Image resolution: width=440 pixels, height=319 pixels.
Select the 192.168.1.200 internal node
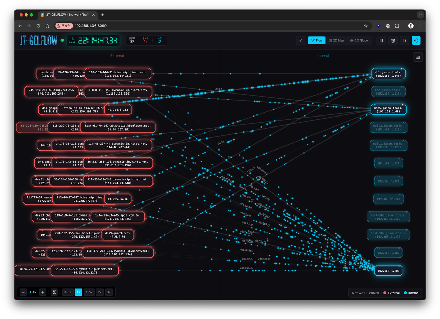click(x=388, y=270)
